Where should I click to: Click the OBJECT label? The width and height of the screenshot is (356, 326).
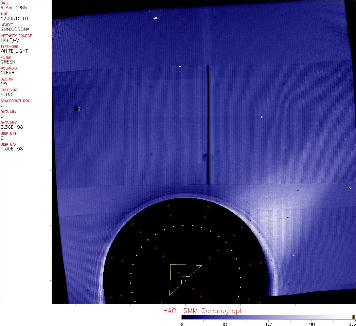pyautogui.click(x=7, y=25)
